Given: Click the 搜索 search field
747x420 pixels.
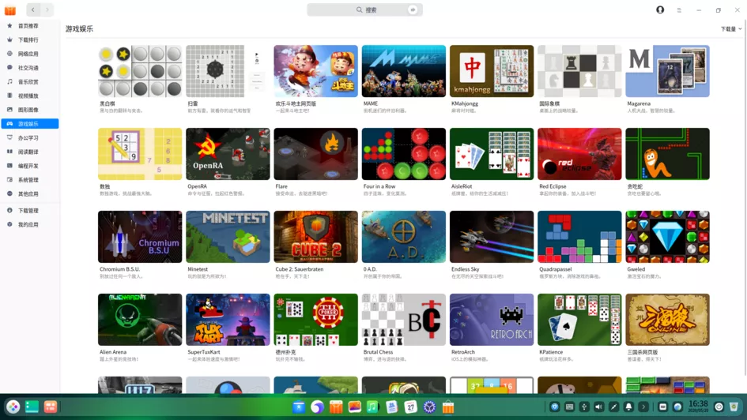Looking at the screenshot, I should (x=364, y=9).
